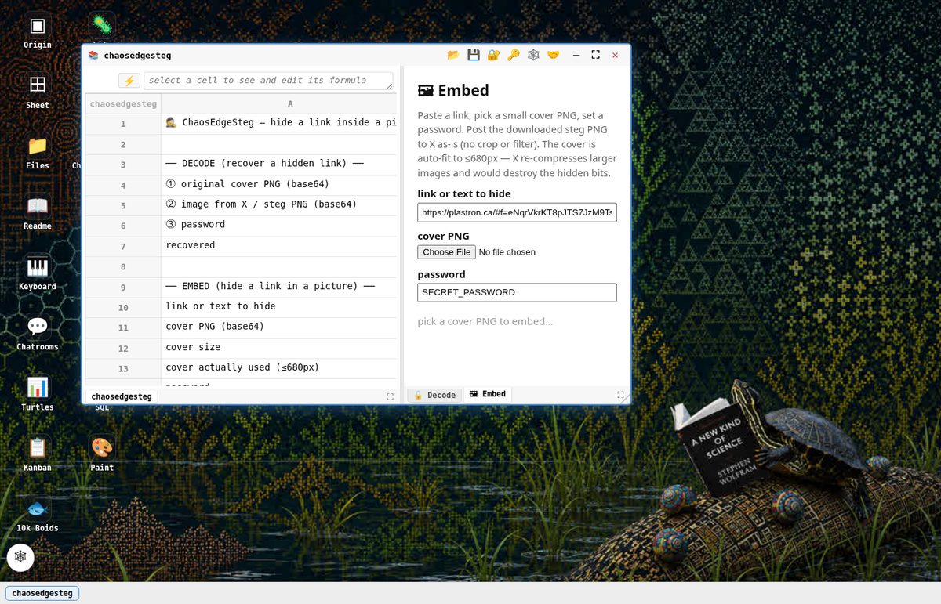The width and height of the screenshot is (941, 604).
Task: Select the Embed tab
Action: [487, 394]
